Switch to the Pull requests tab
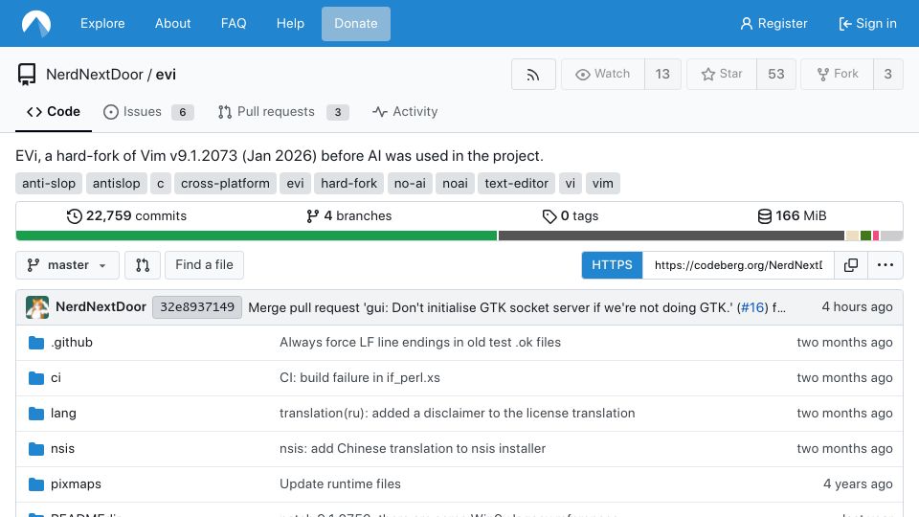 (x=283, y=112)
